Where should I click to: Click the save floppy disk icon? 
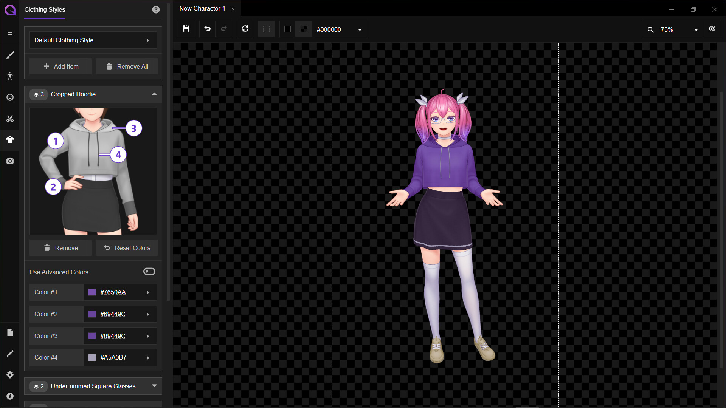(x=186, y=29)
